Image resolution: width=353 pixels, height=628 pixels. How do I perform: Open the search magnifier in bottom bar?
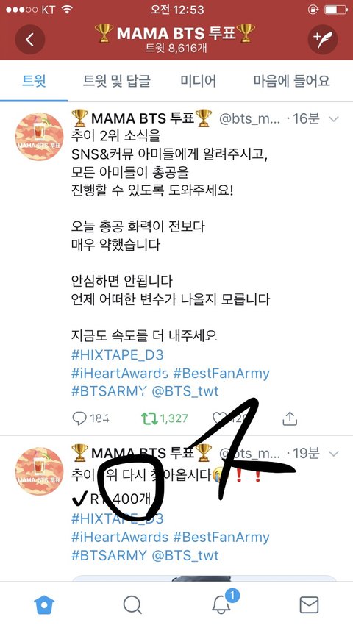coord(132,604)
